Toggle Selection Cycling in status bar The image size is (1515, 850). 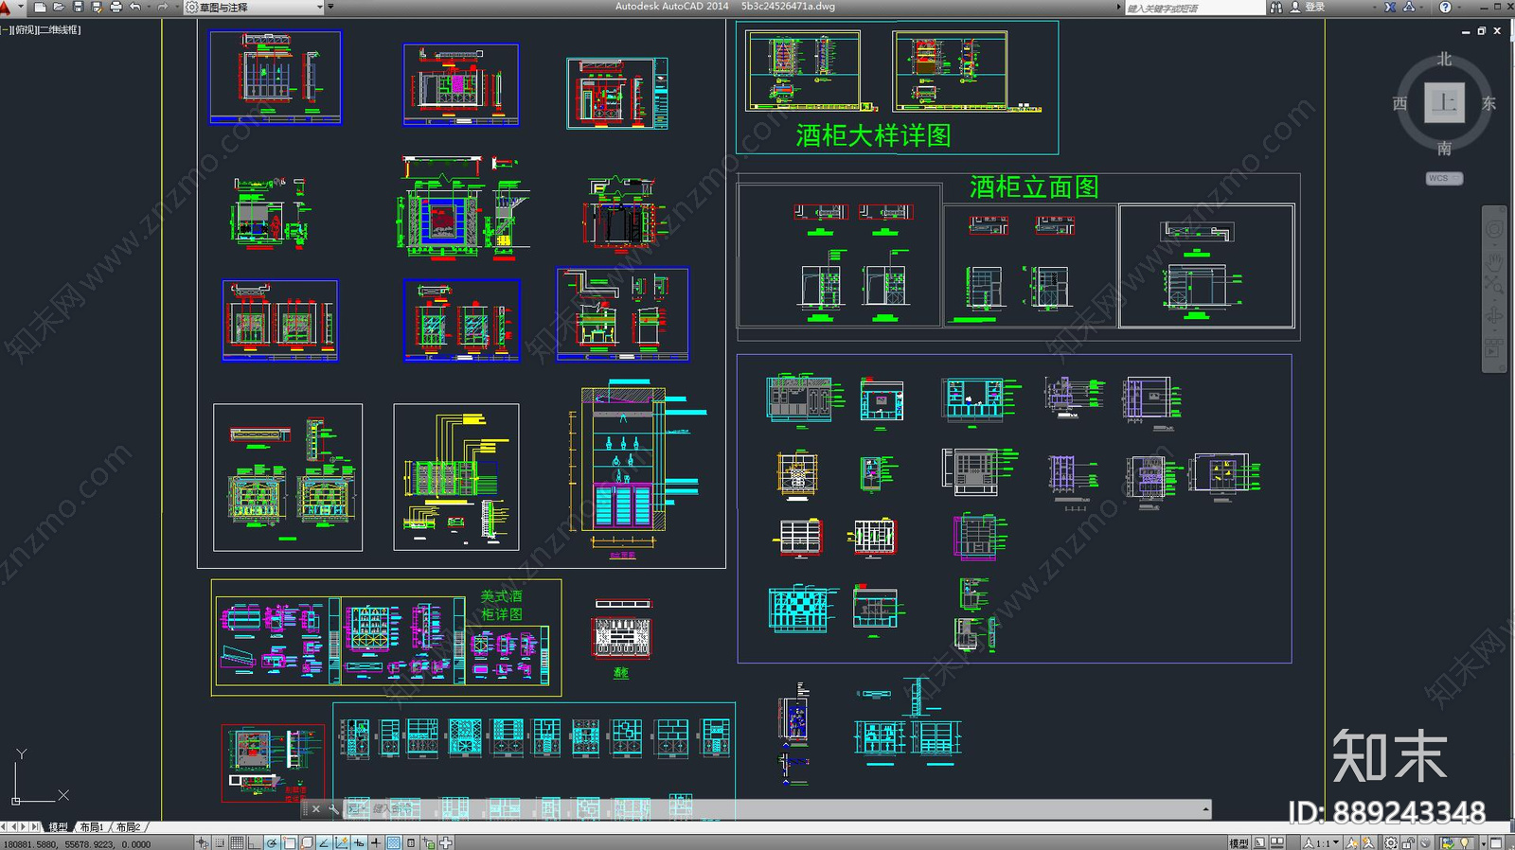(x=429, y=842)
